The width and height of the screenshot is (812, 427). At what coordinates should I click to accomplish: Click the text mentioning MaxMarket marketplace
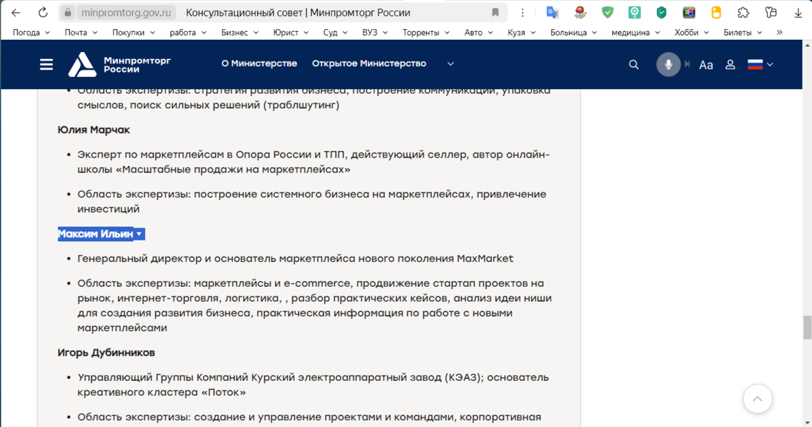tap(296, 259)
